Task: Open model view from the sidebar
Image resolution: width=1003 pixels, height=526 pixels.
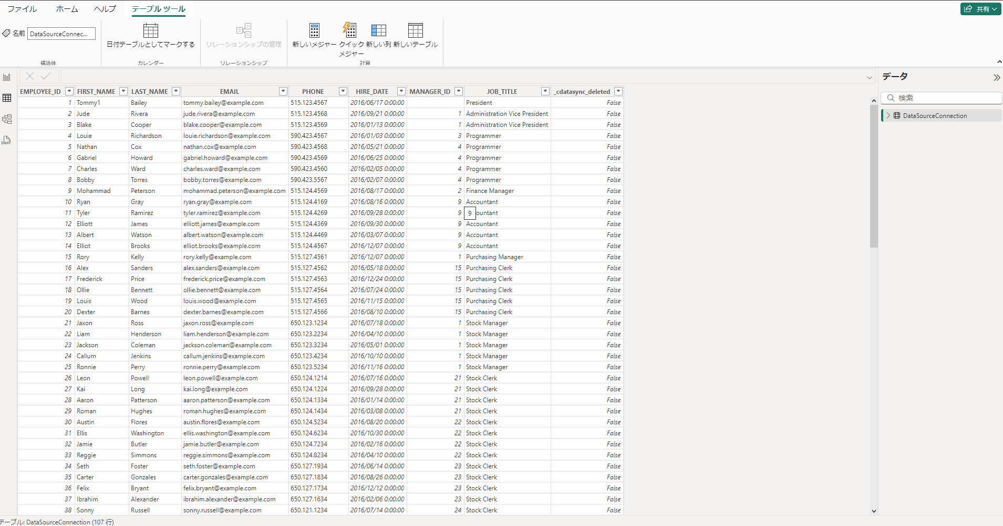Action: [x=7, y=119]
